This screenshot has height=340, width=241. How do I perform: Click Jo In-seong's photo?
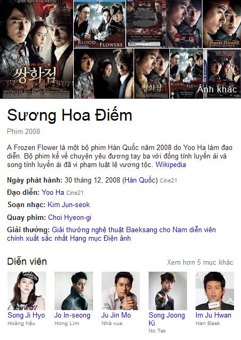click(x=74, y=291)
